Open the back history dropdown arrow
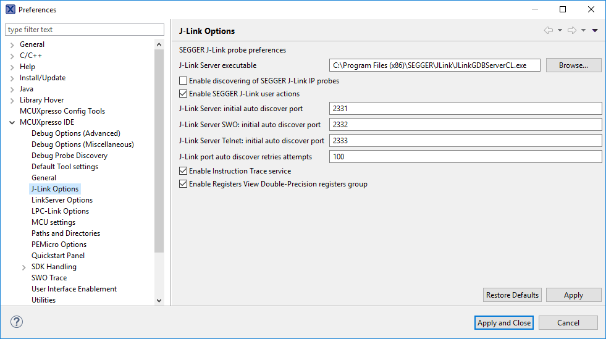Viewport: 606px width, 339px height. click(560, 30)
